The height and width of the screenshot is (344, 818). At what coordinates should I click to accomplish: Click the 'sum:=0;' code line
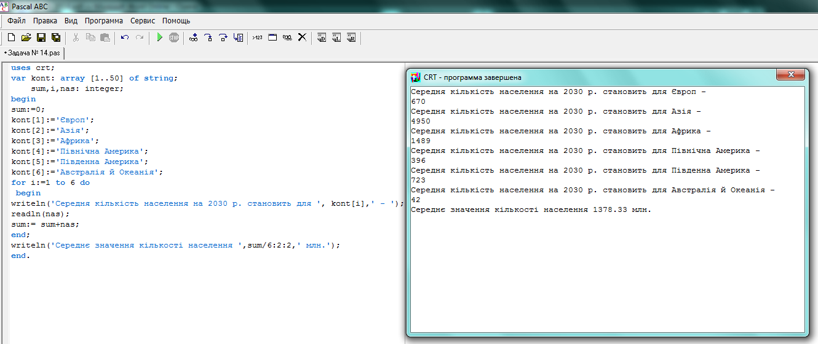point(28,109)
